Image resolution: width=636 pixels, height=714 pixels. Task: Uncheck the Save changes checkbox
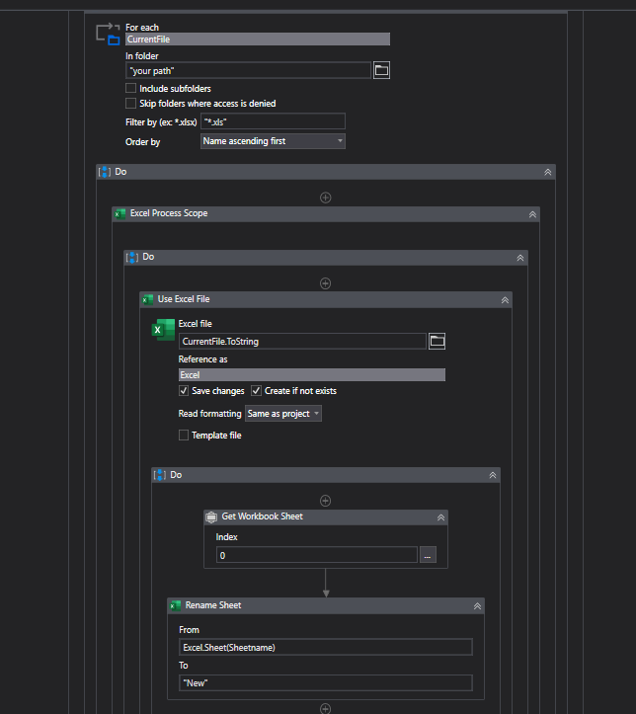coord(184,391)
